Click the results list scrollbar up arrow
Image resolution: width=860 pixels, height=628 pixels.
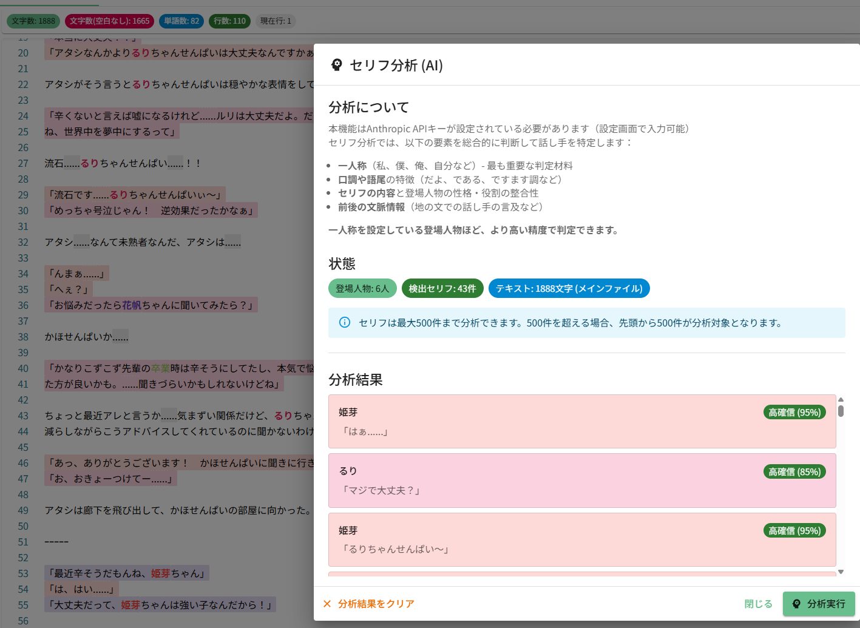click(x=841, y=399)
